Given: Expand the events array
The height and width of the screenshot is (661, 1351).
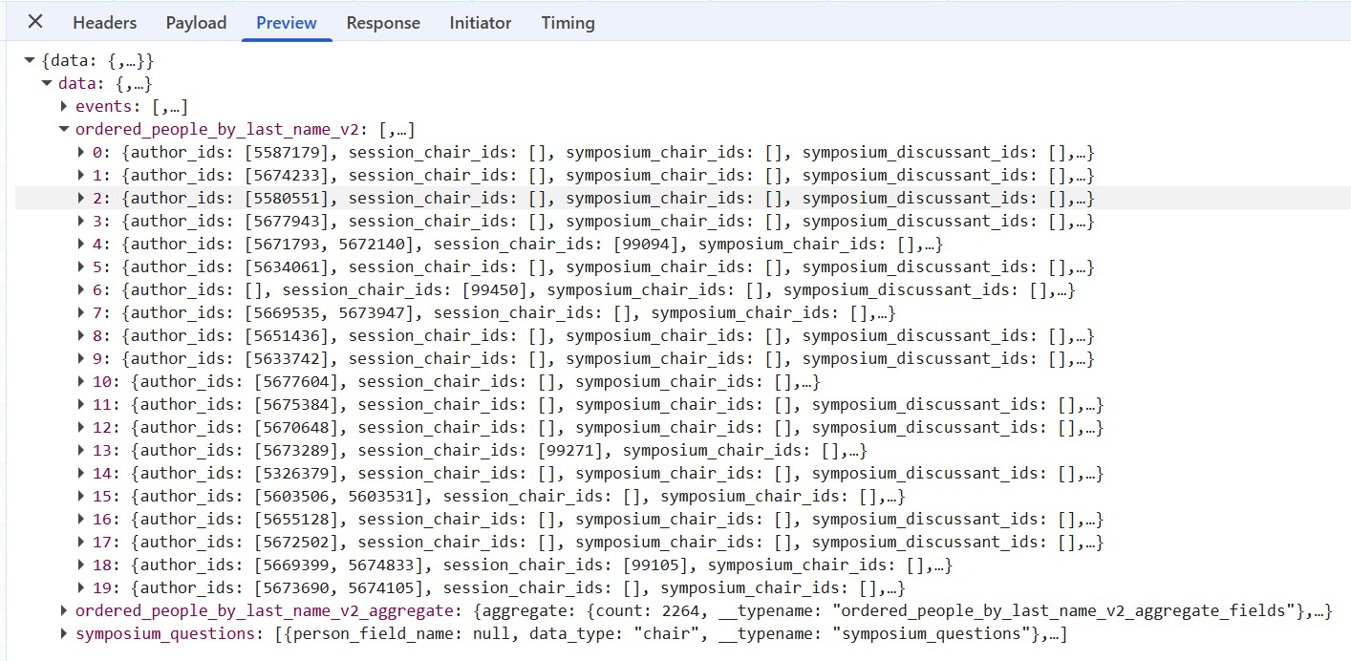Looking at the screenshot, I should (x=64, y=106).
